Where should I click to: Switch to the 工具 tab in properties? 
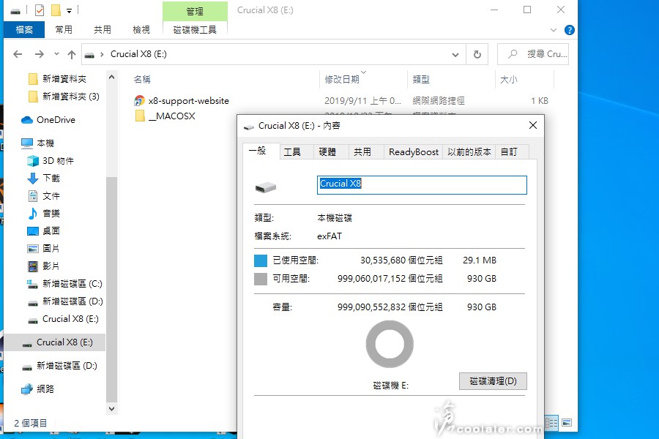click(x=297, y=151)
